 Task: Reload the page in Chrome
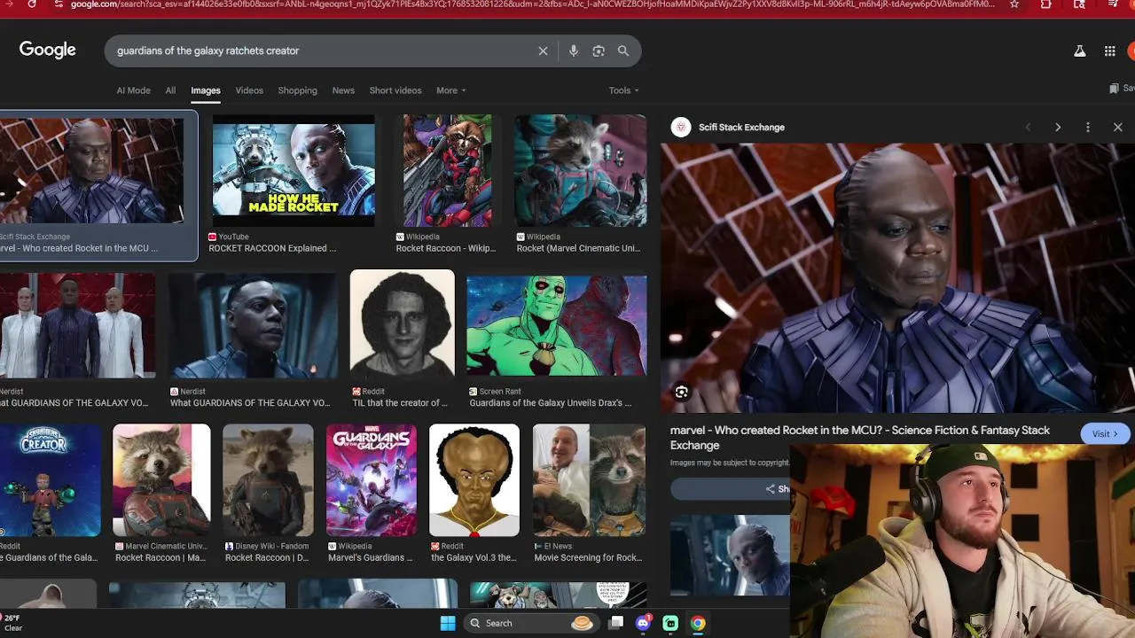(x=33, y=4)
